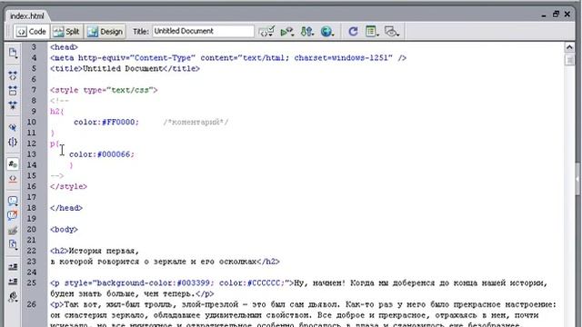Click the <body> tag on line 20
This screenshot has width=582, height=327.
click(x=64, y=230)
